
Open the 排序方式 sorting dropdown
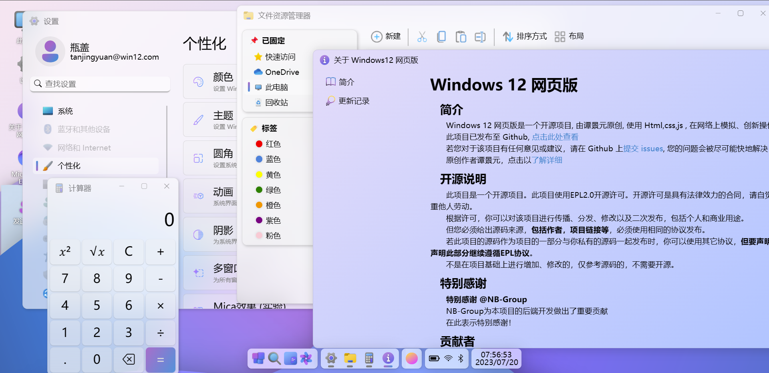(525, 36)
